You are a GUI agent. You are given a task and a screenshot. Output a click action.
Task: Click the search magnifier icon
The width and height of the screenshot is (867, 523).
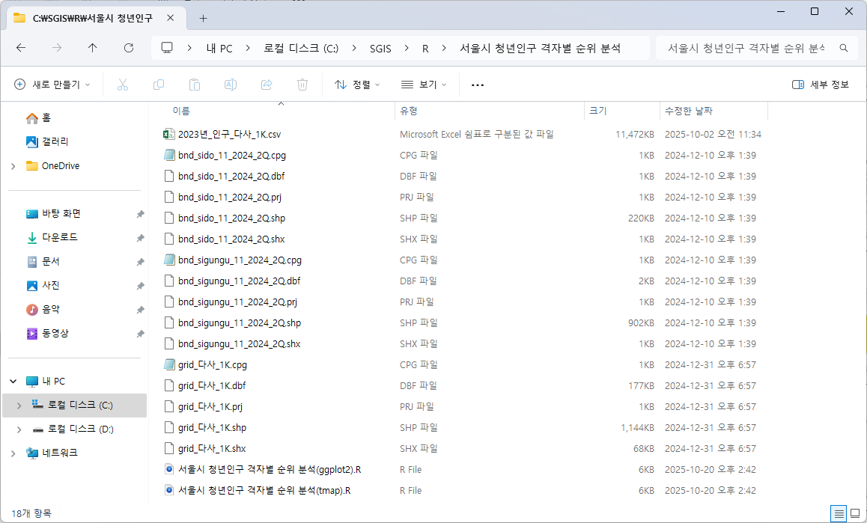[x=844, y=48]
